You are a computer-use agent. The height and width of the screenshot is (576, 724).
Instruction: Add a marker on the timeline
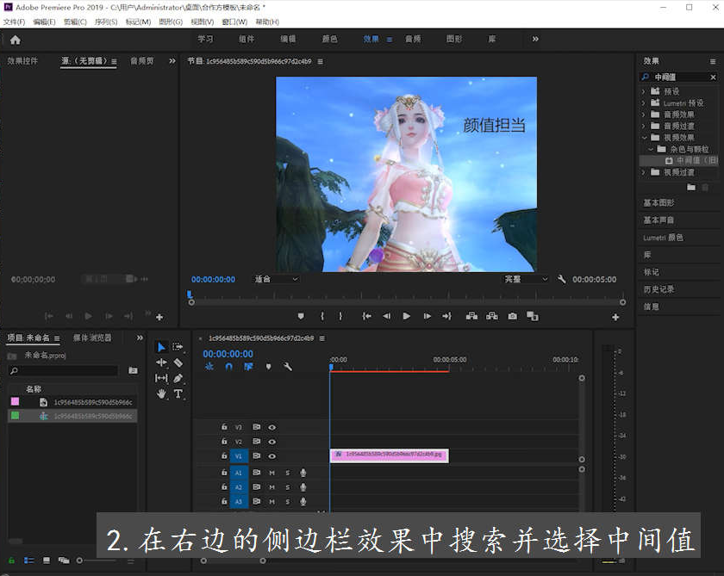pyautogui.click(x=269, y=367)
